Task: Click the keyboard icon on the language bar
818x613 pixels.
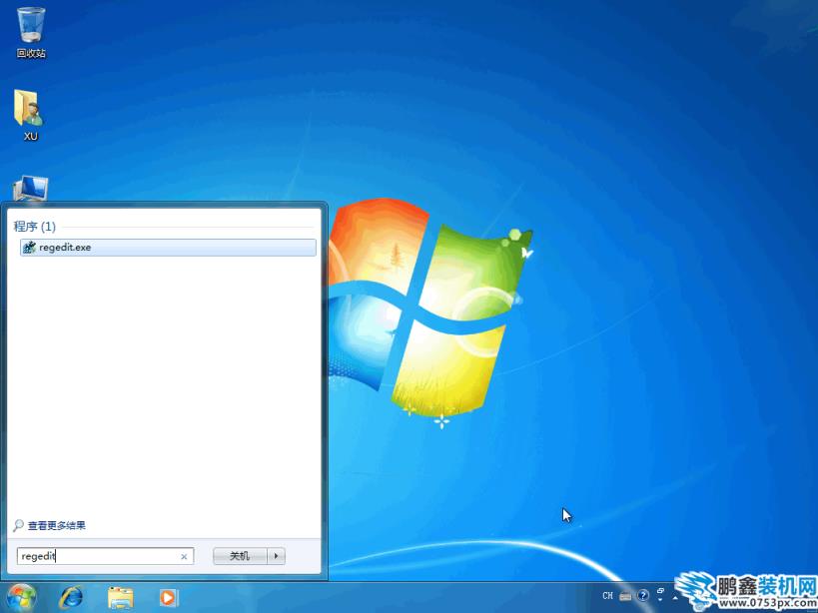Action: pyautogui.click(x=626, y=596)
